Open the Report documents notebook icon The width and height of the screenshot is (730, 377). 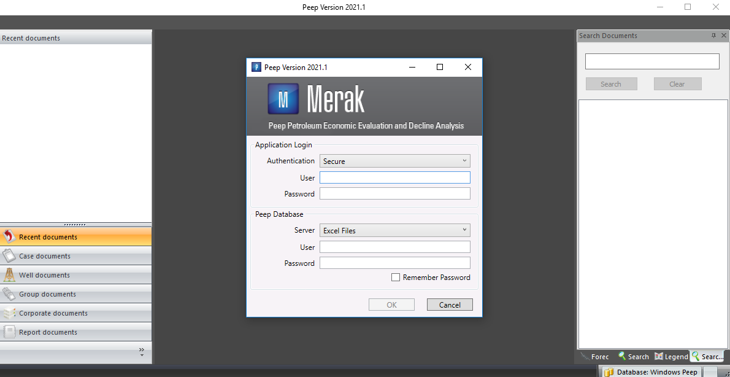(x=9, y=332)
